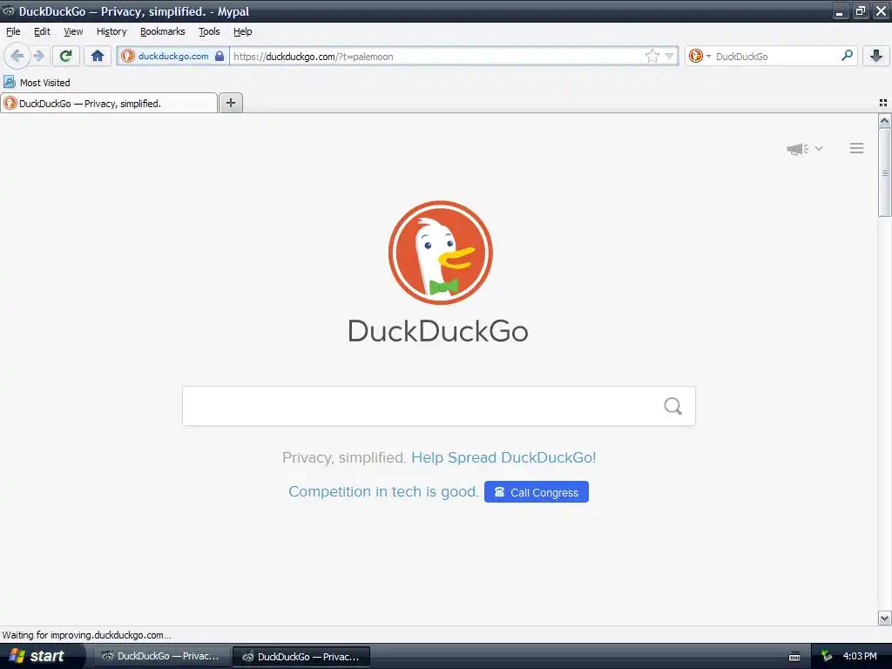The width and height of the screenshot is (892, 669).
Task: Open the Windows start menu
Action: tap(42, 656)
